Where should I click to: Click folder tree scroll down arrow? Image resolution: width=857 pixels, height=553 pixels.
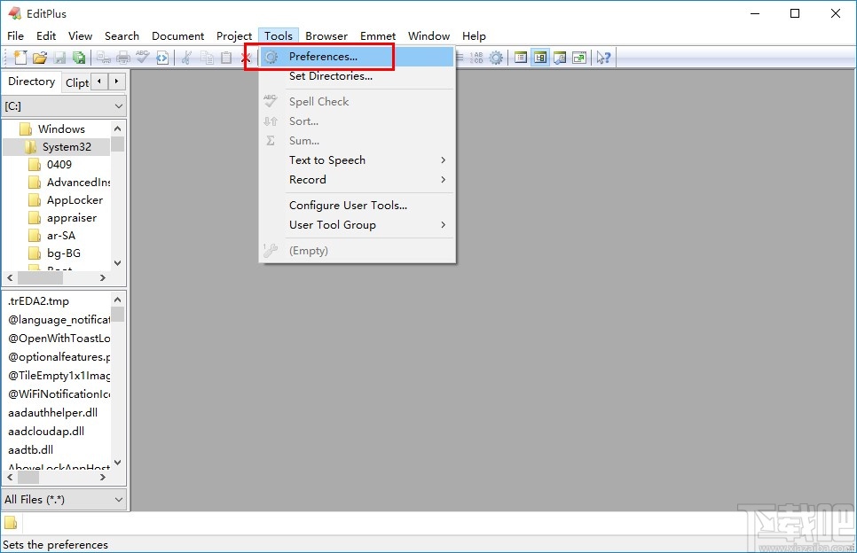(x=117, y=263)
